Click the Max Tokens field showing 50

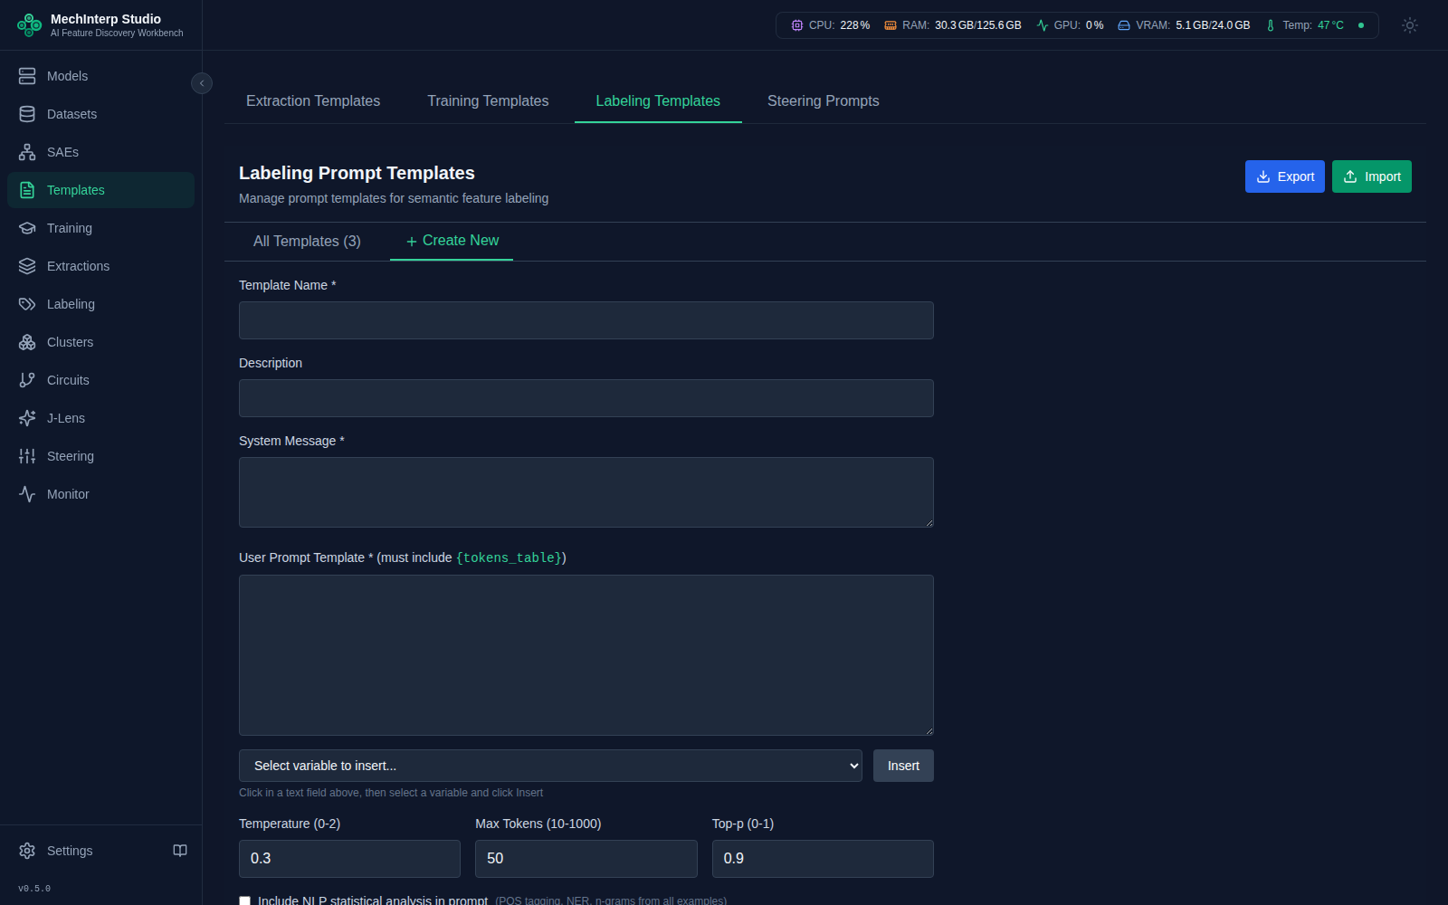click(x=586, y=859)
